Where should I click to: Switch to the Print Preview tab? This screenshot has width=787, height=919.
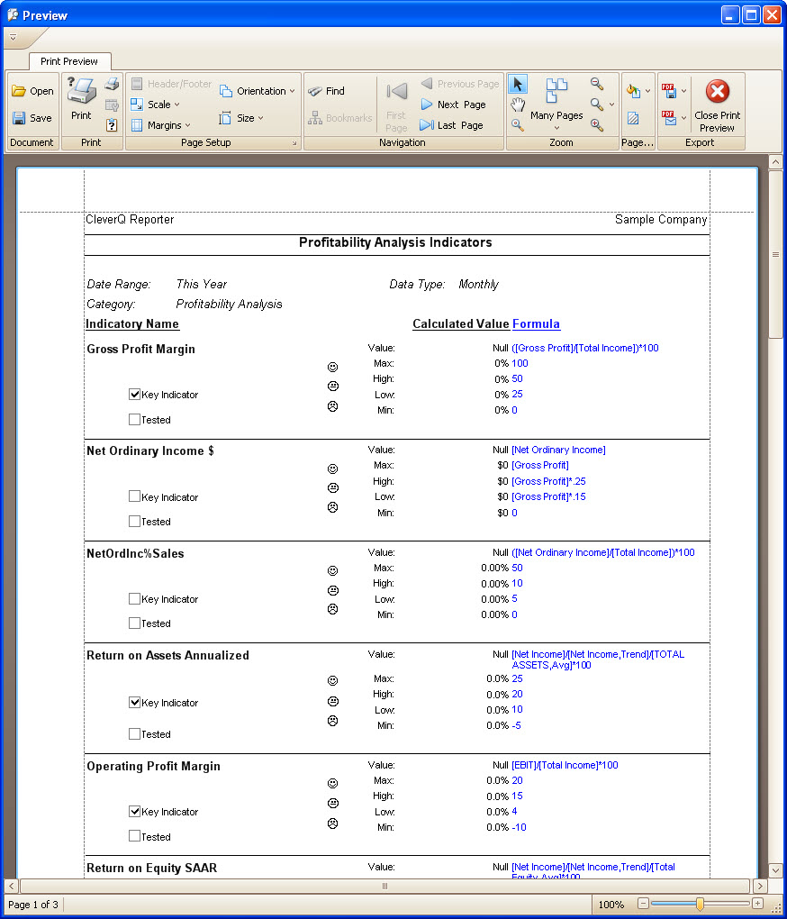pyautogui.click(x=69, y=61)
